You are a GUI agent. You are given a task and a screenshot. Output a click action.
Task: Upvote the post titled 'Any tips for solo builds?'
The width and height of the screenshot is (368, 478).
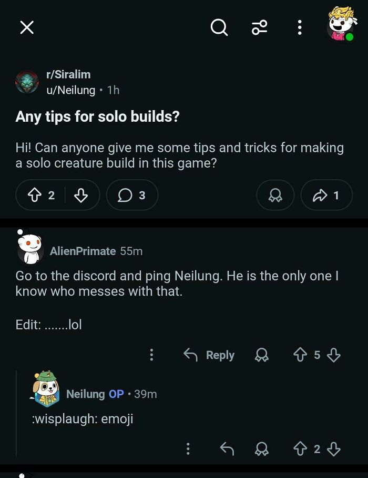pyautogui.click(x=34, y=195)
